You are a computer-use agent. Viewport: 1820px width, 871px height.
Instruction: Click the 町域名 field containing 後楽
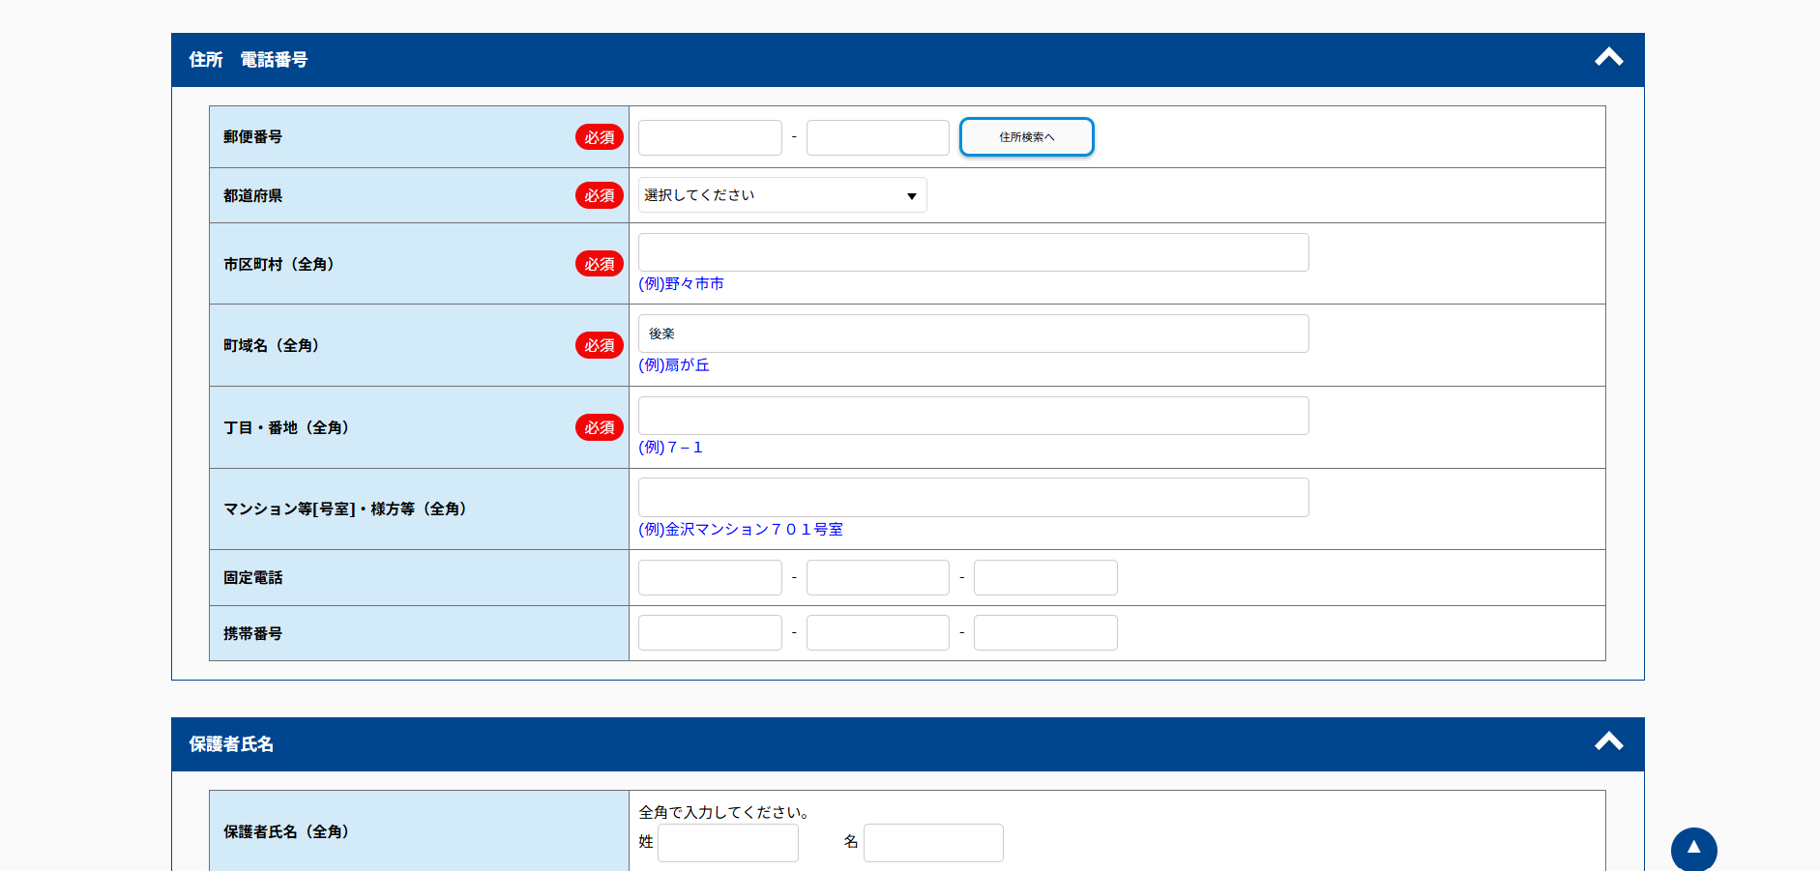pos(973,334)
